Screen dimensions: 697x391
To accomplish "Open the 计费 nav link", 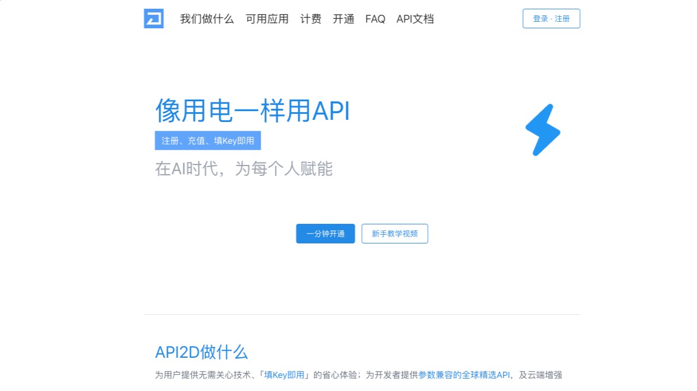I will 311,19.
